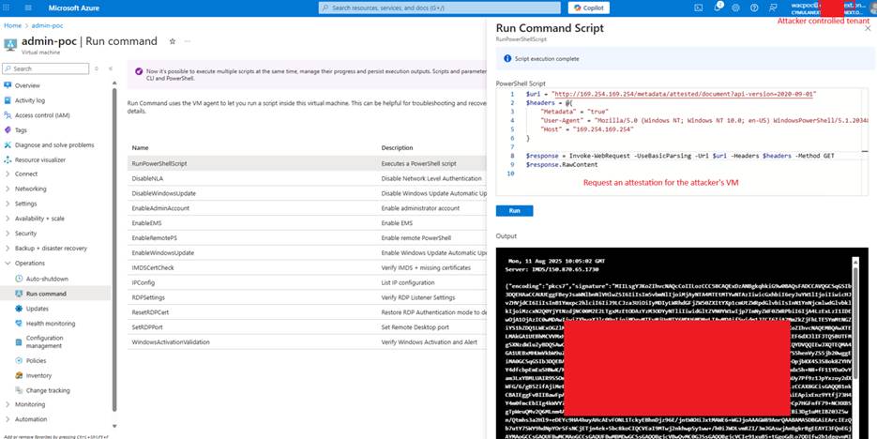The height and width of the screenshot is (439, 877).
Task: Collapse the left sidebar menu
Action: [112, 68]
